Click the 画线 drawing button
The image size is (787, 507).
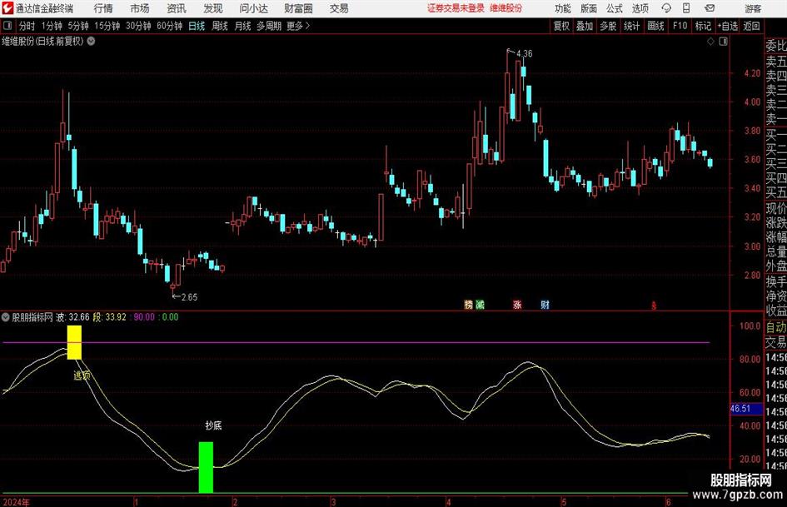[x=655, y=26]
